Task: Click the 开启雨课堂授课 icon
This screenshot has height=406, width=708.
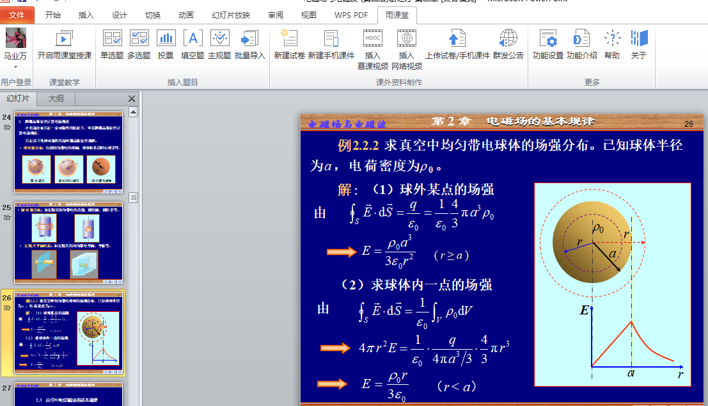Action: pyautogui.click(x=64, y=44)
